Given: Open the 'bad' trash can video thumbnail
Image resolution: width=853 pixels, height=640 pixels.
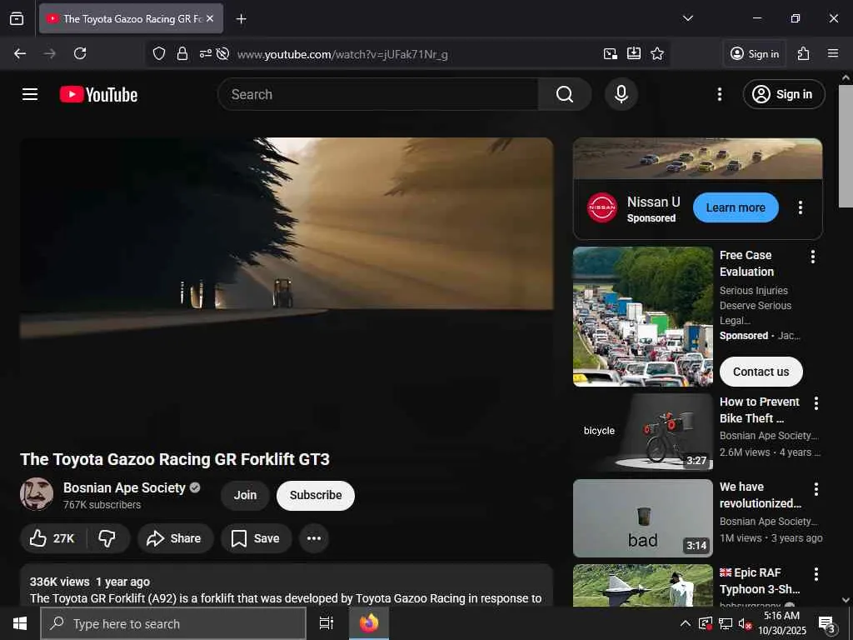Looking at the screenshot, I should (x=642, y=518).
